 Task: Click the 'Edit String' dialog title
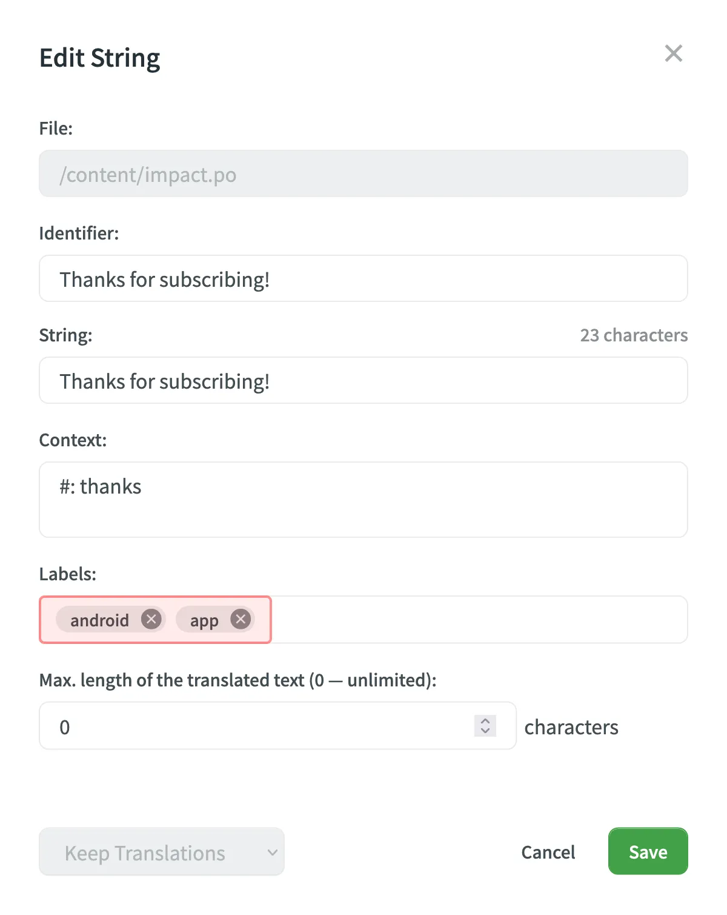(x=99, y=58)
